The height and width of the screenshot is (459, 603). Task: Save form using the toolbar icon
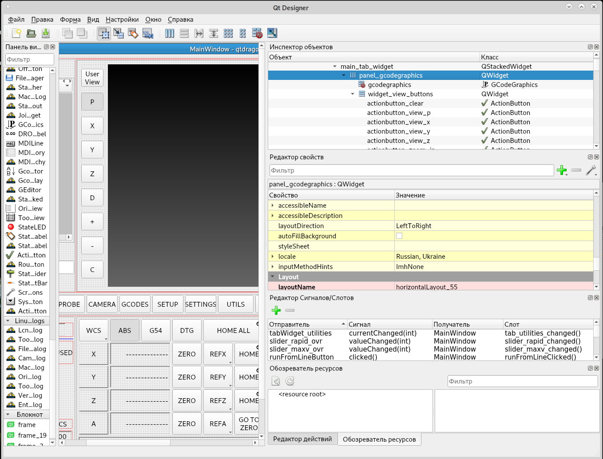(x=45, y=33)
